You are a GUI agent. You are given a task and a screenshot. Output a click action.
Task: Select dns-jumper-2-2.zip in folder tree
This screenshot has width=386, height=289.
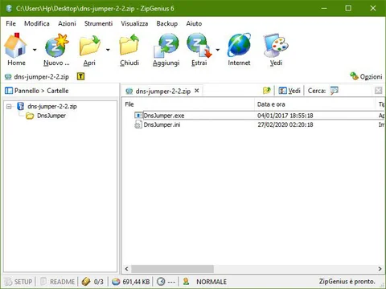coord(52,106)
